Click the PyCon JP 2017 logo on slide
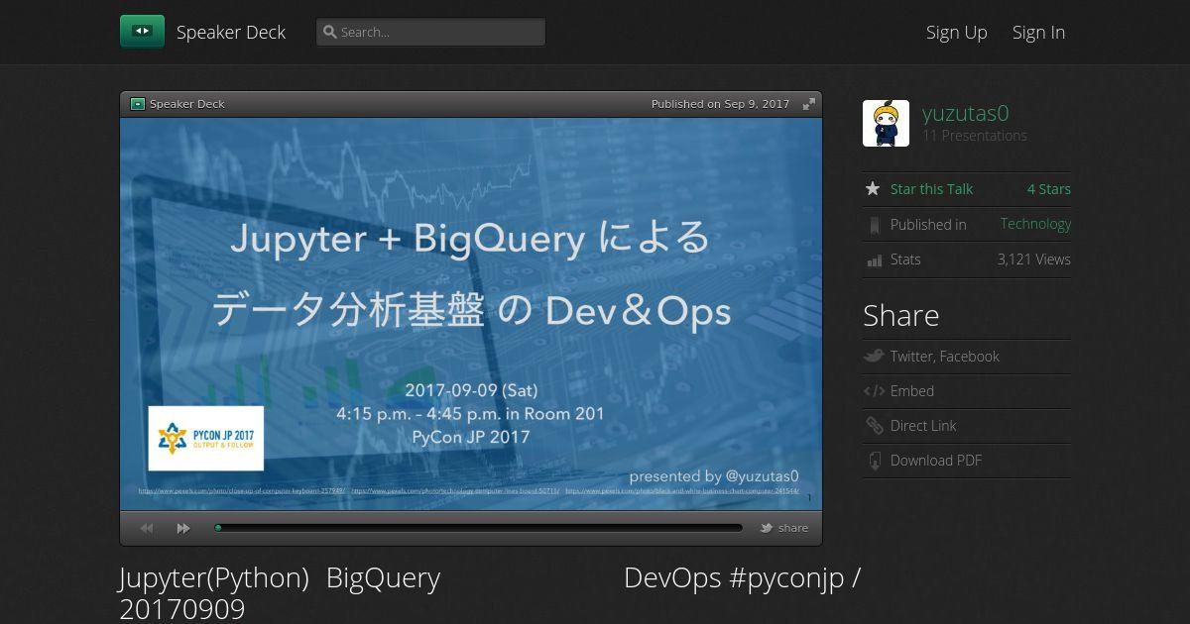Image resolution: width=1190 pixels, height=624 pixels. click(206, 438)
